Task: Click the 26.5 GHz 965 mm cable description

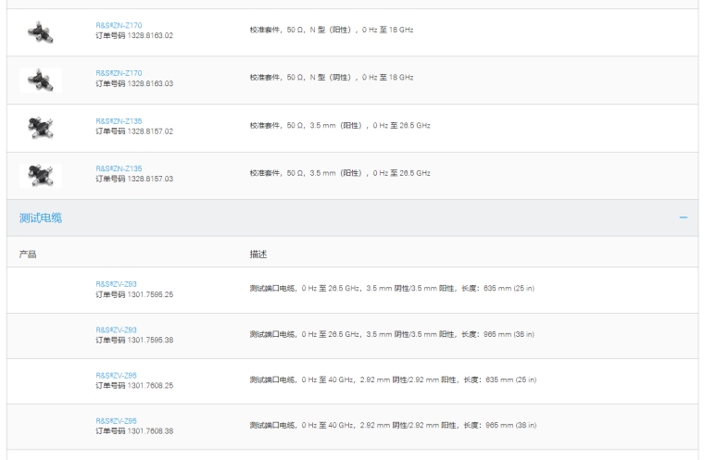Action: 392,335
